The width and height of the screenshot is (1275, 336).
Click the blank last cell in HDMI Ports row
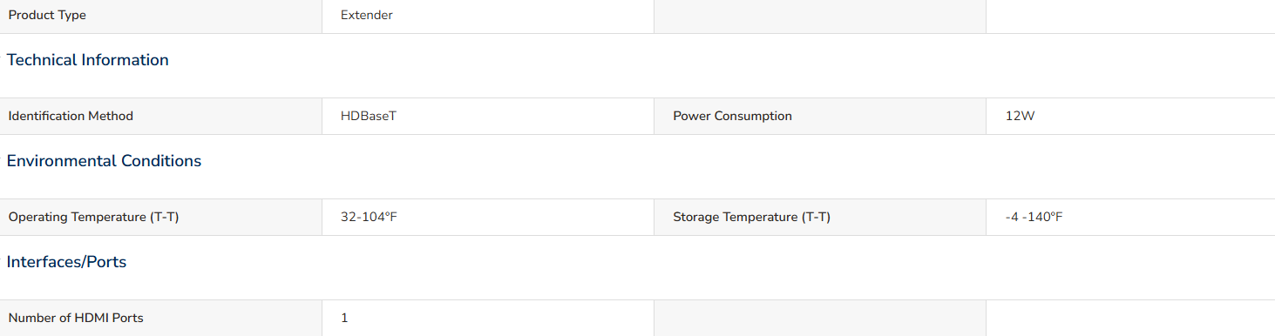coord(1130,318)
